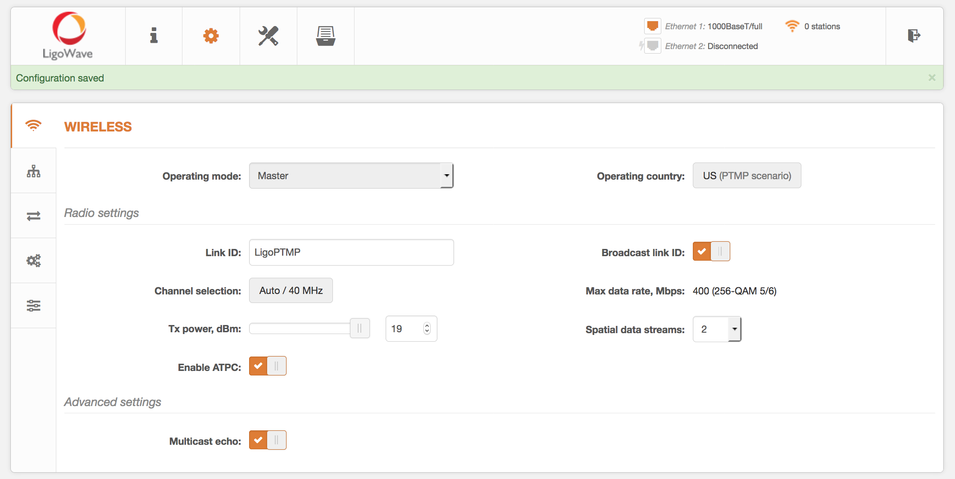
Task: Expand the Spatial data streams dropdown
Action: [734, 329]
